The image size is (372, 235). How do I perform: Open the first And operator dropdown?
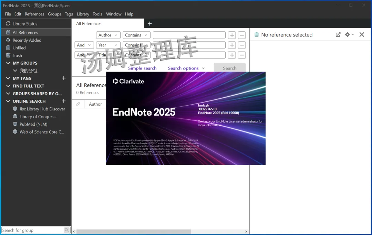click(84, 45)
